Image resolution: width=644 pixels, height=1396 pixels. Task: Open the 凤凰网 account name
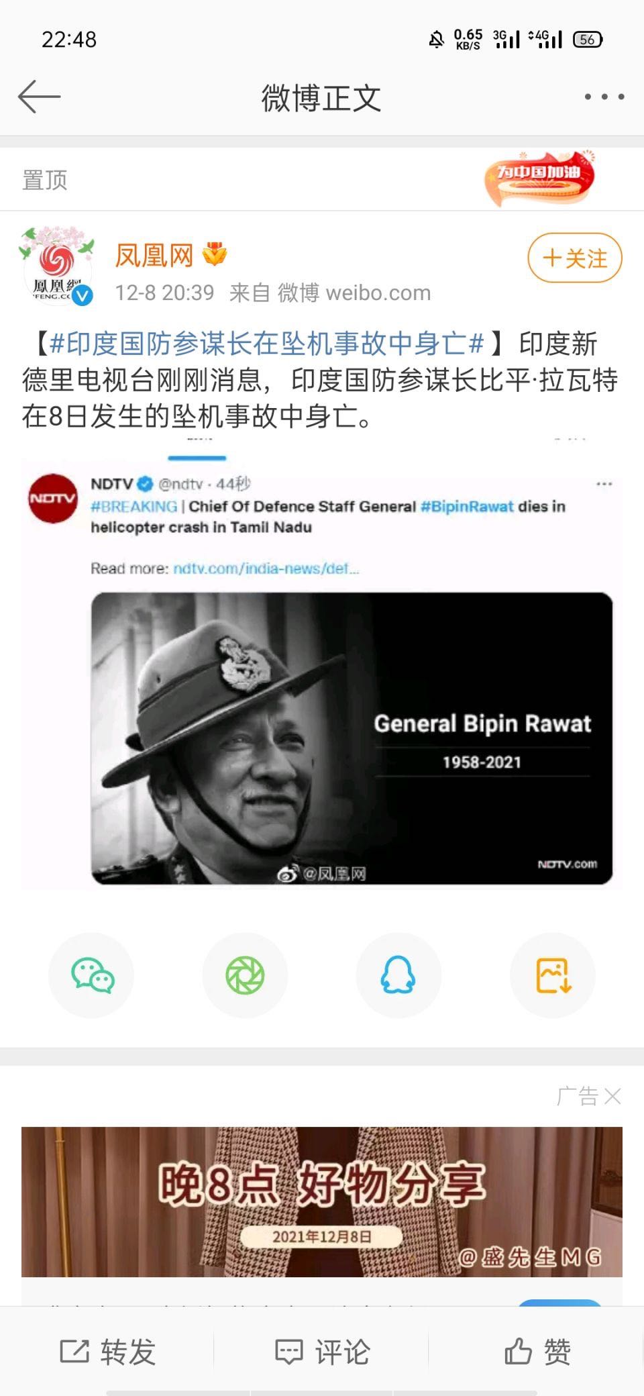click(x=154, y=255)
